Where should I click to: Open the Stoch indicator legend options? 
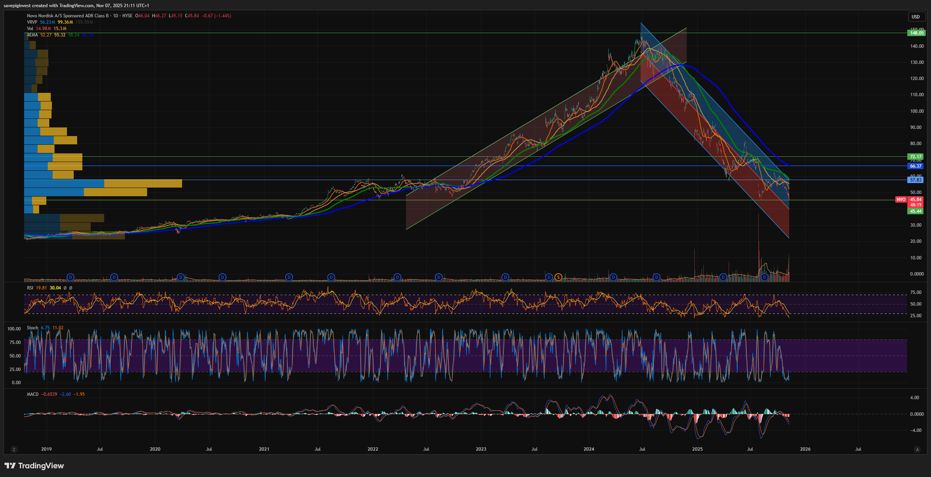coord(32,328)
